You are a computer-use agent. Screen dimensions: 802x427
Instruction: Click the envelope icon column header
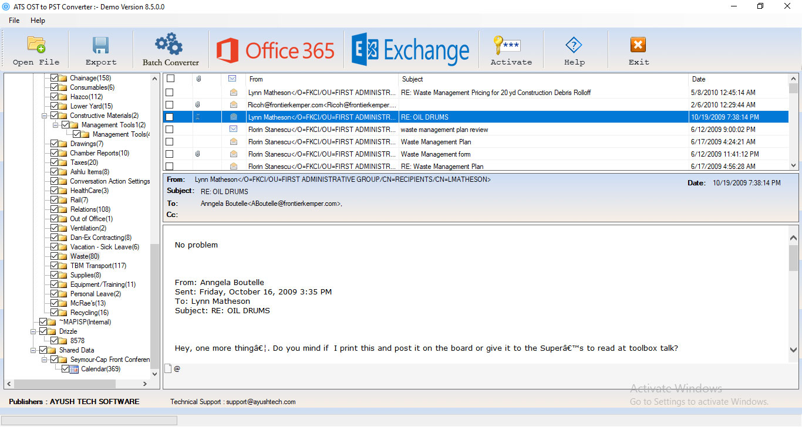pyautogui.click(x=232, y=79)
